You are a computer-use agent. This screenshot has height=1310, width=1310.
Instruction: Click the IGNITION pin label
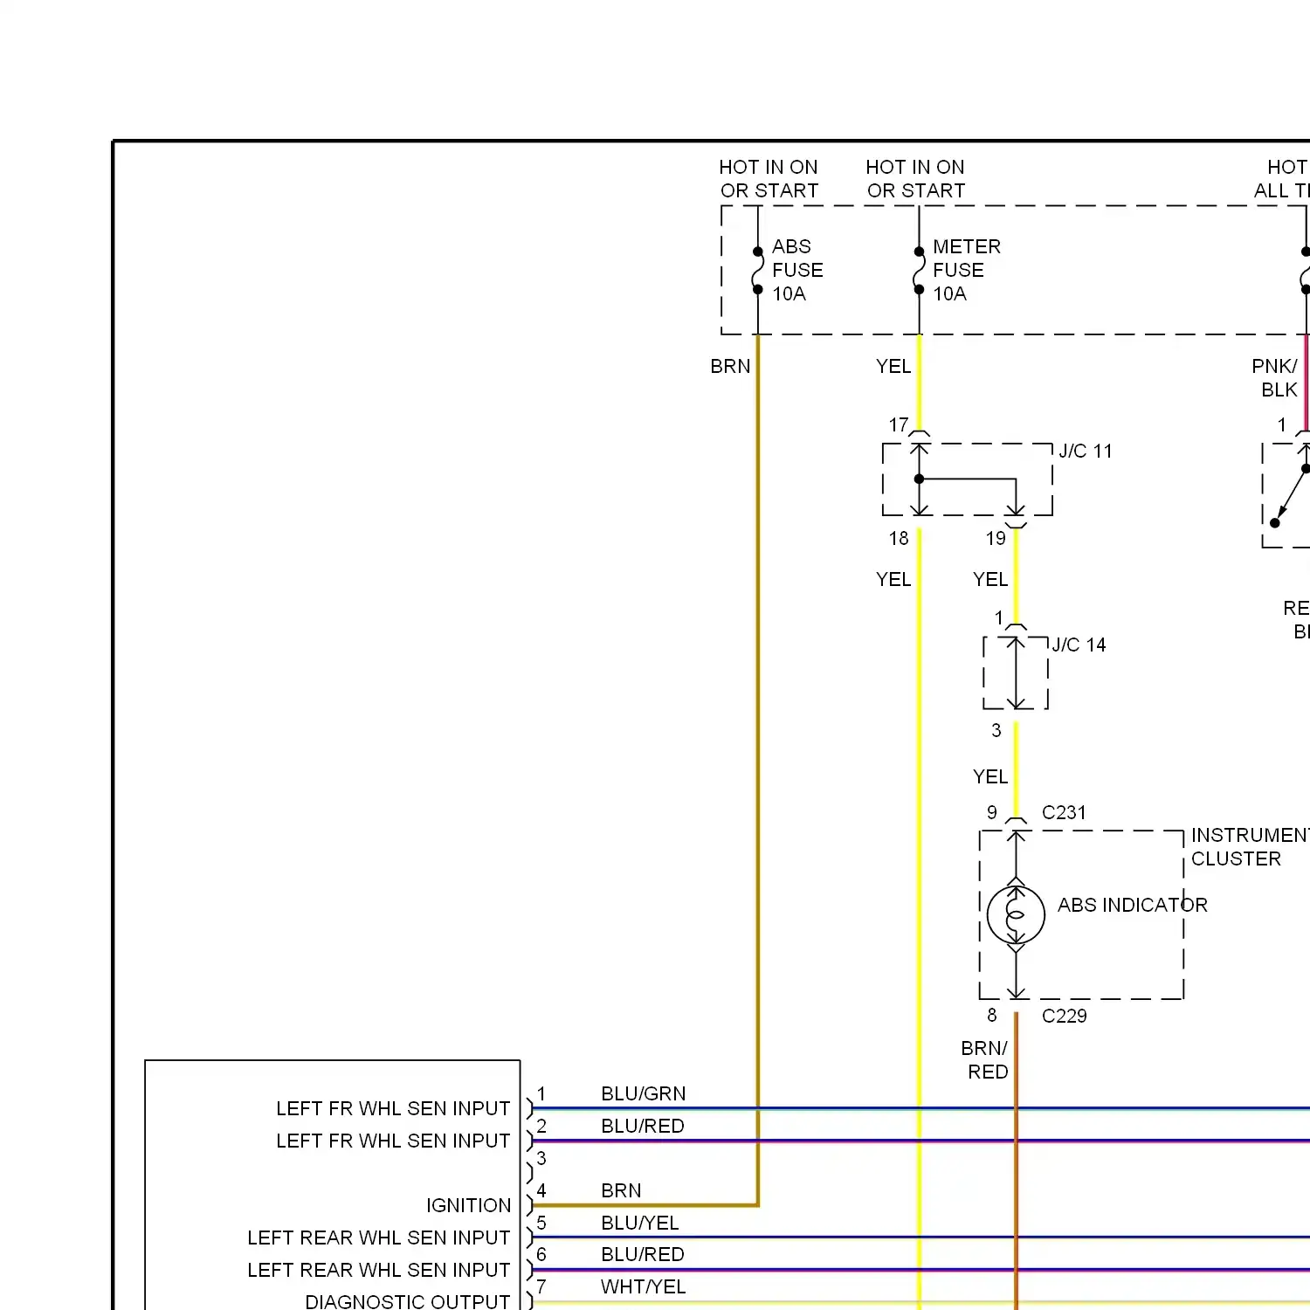469,1205
